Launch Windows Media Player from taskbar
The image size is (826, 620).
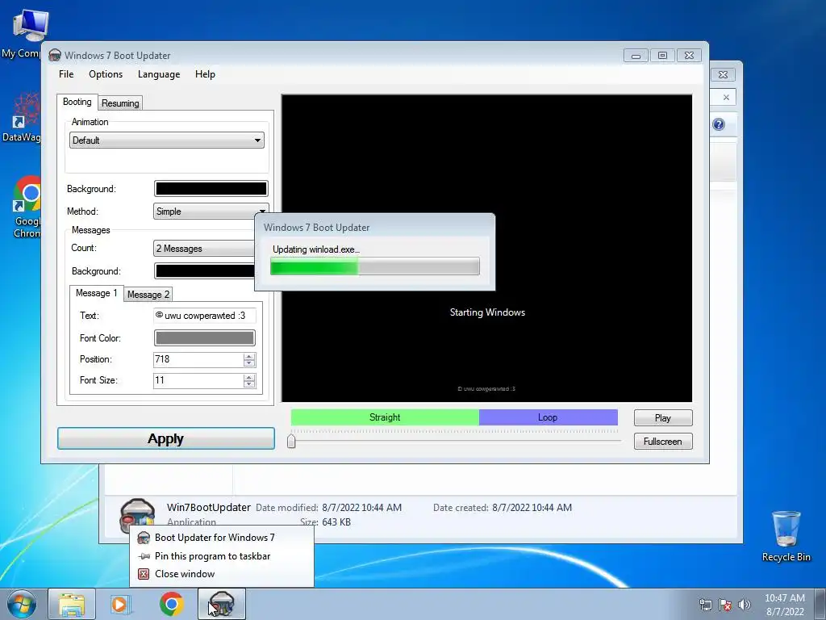[x=121, y=604]
